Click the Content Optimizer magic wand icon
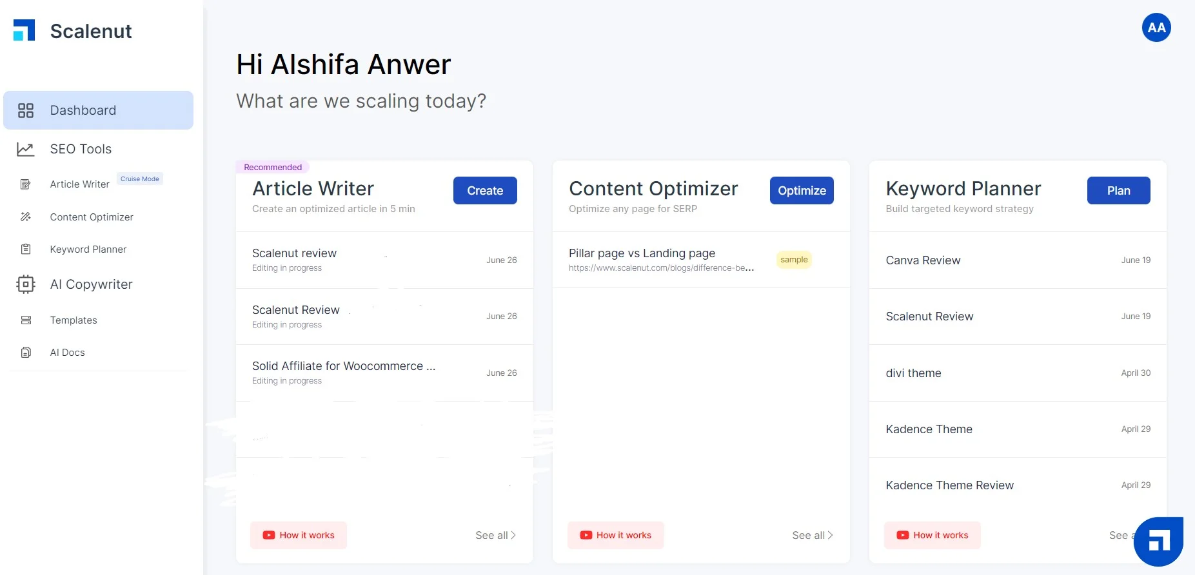 (26, 217)
